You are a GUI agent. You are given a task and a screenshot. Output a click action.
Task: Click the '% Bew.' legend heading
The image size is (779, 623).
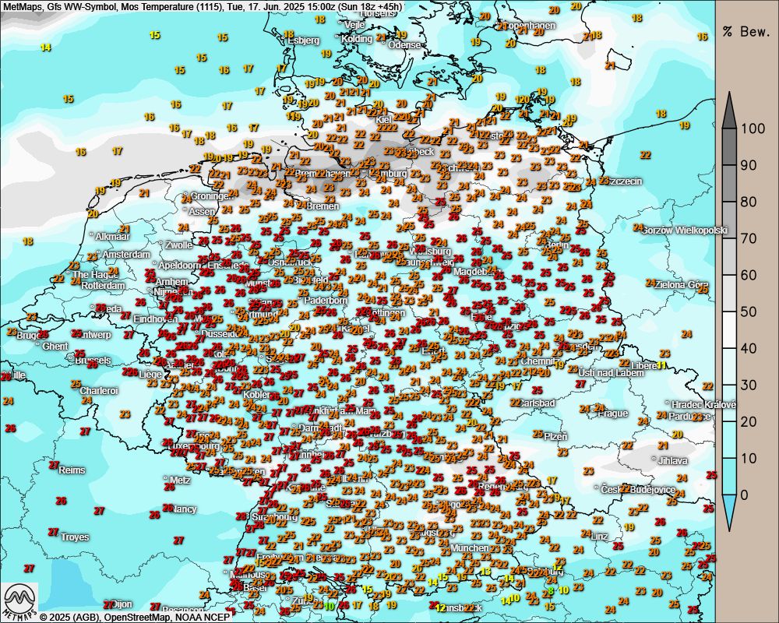click(x=746, y=32)
